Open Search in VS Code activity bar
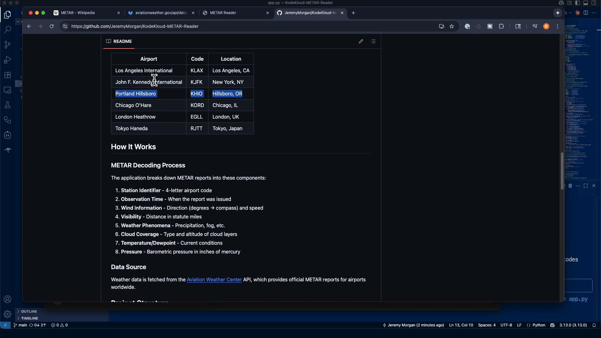This screenshot has height=338, width=601. click(x=8, y=30)
